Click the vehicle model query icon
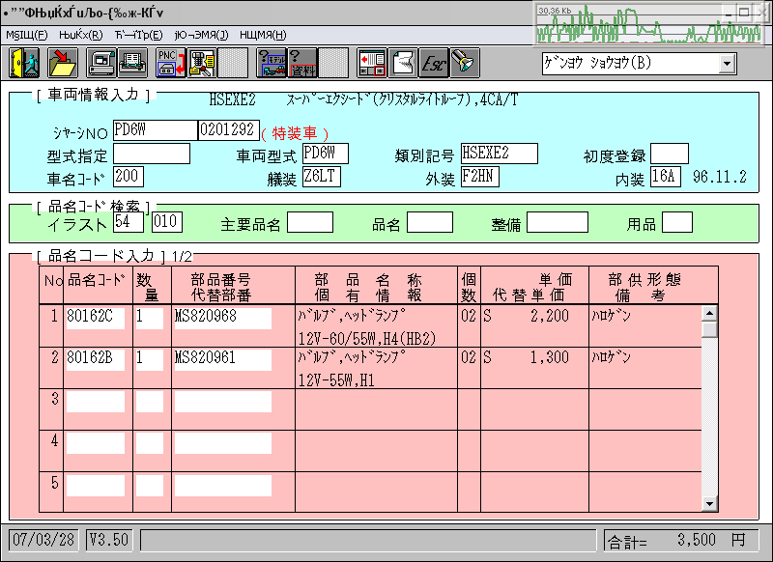The width and height of the screenshot is (773, 562). 272,63
